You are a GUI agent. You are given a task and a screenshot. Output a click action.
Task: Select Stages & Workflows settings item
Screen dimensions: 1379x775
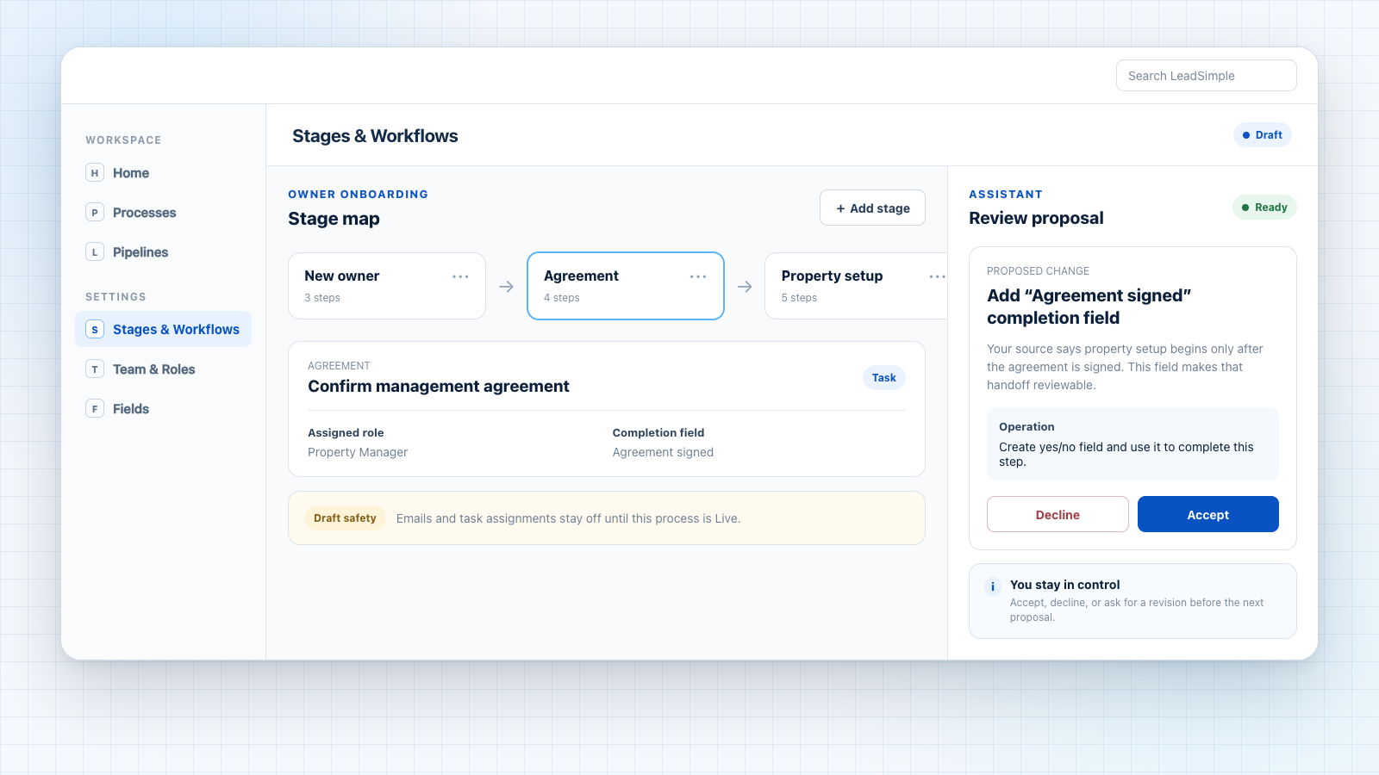(163, 329)
